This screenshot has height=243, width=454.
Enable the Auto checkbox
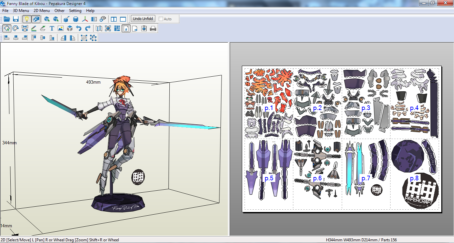tap(161, 19)
